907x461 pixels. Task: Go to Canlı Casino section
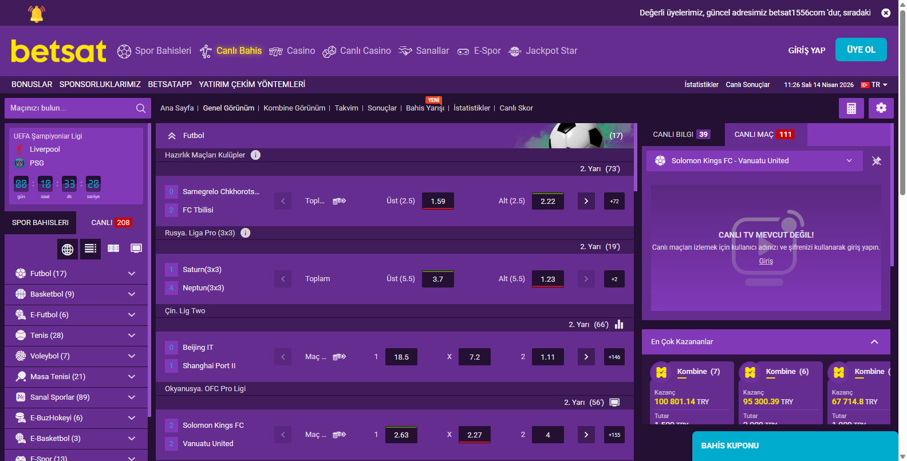[x=357, y=51]
